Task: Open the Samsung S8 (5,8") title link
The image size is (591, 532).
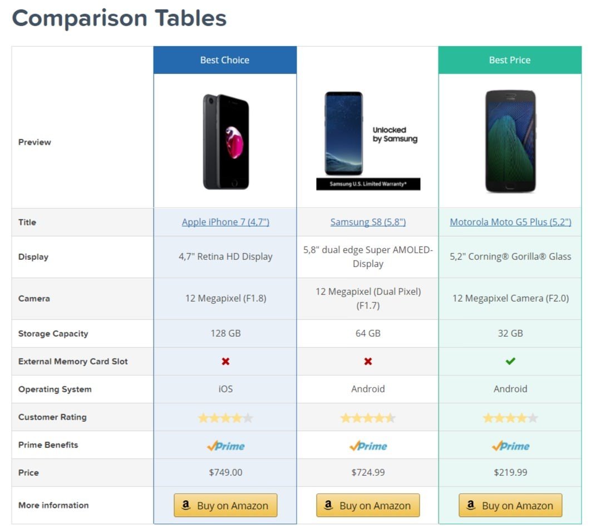Action: 368,222
